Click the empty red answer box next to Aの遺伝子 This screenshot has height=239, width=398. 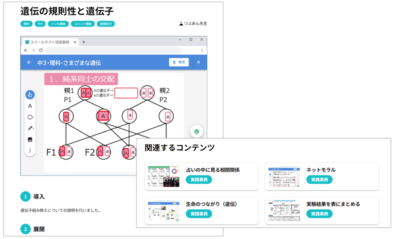coord(126,93)
